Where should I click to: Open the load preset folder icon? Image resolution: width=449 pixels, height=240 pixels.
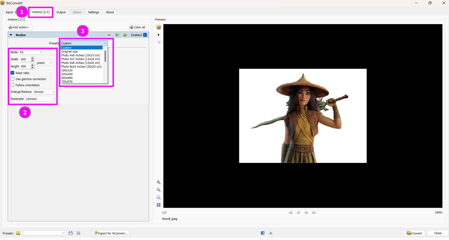18,233
